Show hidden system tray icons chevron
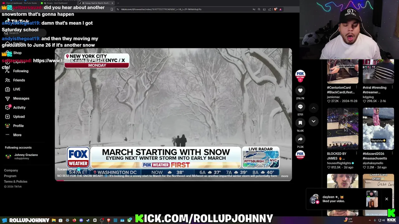Image resolution: width=399 pixels, height=224 pixels. pyautogui.click(x=370, y=220)
